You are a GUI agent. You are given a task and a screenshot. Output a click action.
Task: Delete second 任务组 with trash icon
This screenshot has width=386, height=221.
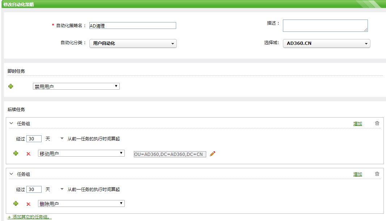[377, 174]
